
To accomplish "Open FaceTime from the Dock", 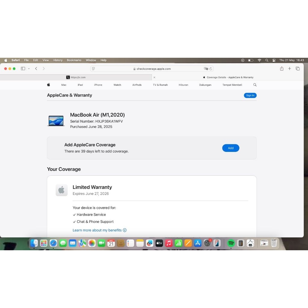I will [102, 243].
